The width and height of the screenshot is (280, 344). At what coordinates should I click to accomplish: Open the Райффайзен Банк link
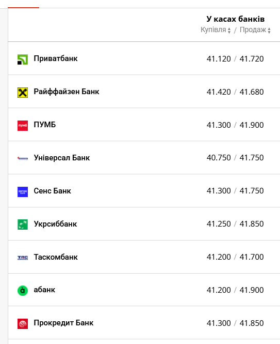point(67,92)
